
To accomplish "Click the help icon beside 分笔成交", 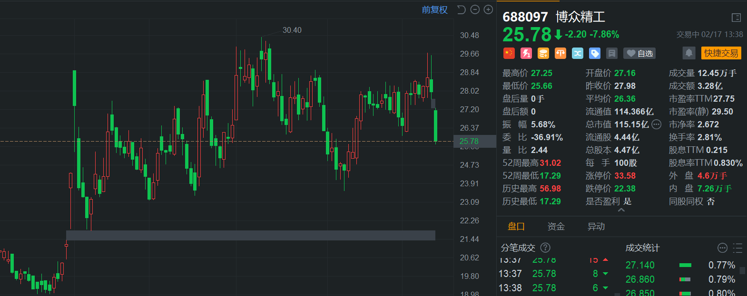I will click(545, 248).
